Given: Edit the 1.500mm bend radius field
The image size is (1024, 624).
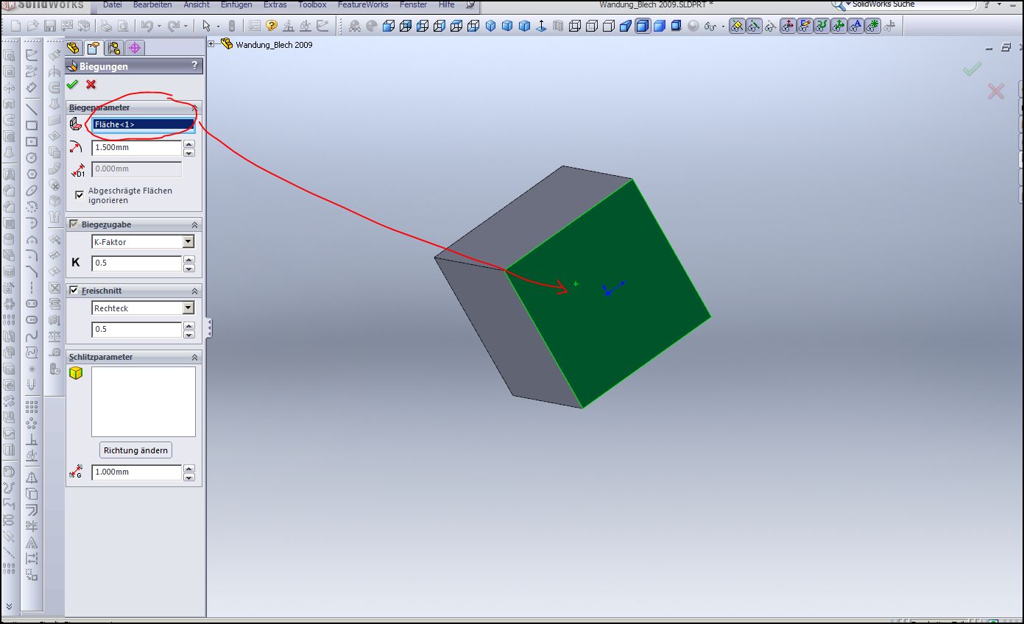Looking at the screenshot, I should pyautogui.click(x=137, y=148).
